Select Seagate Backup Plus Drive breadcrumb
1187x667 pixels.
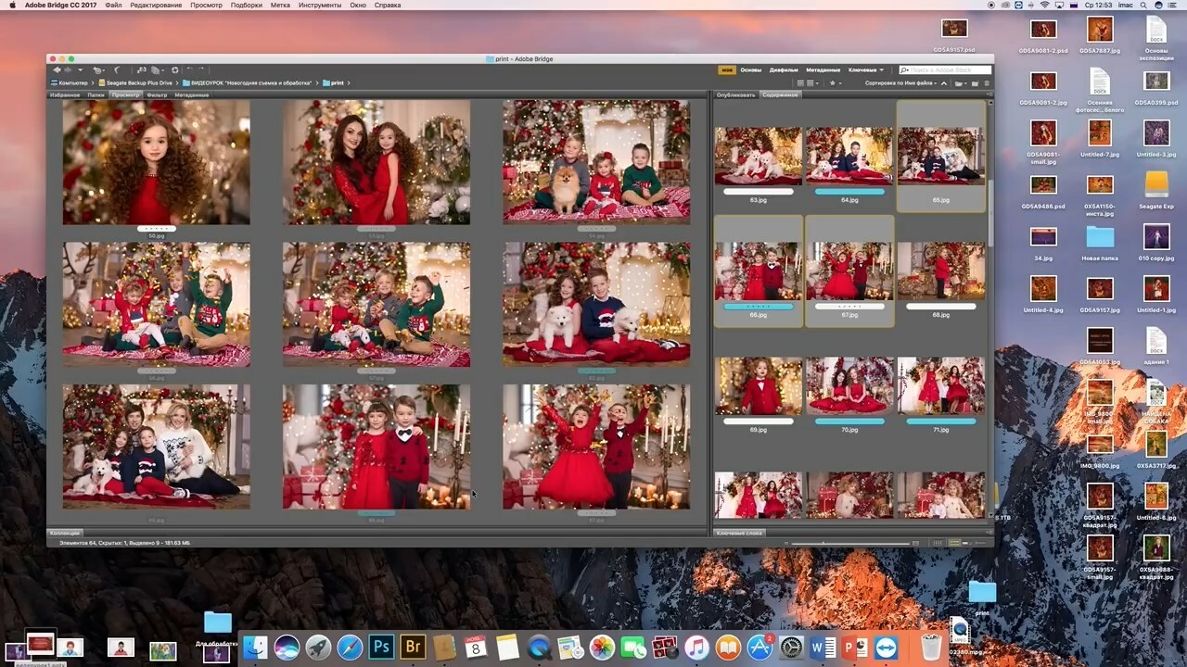(137, 83)
